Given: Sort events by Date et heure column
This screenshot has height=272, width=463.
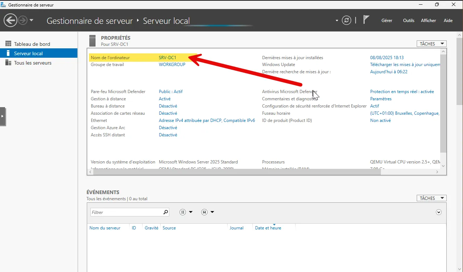Looking at the screenshot, I should (268, 228).
